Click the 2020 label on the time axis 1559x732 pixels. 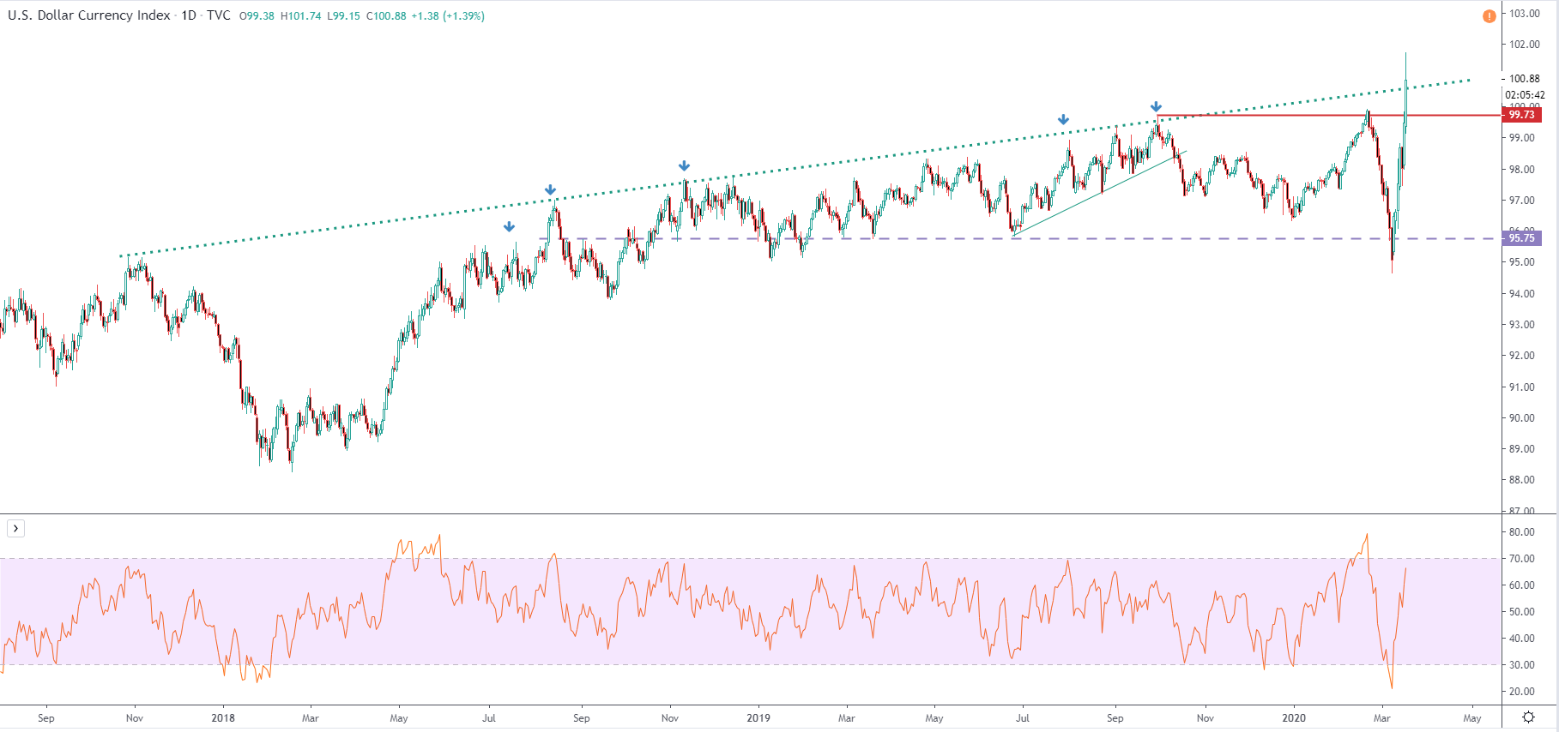[1294, 718]
